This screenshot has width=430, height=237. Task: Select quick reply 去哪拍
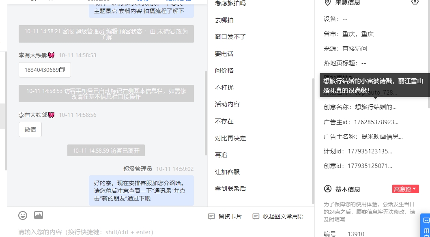224,20
